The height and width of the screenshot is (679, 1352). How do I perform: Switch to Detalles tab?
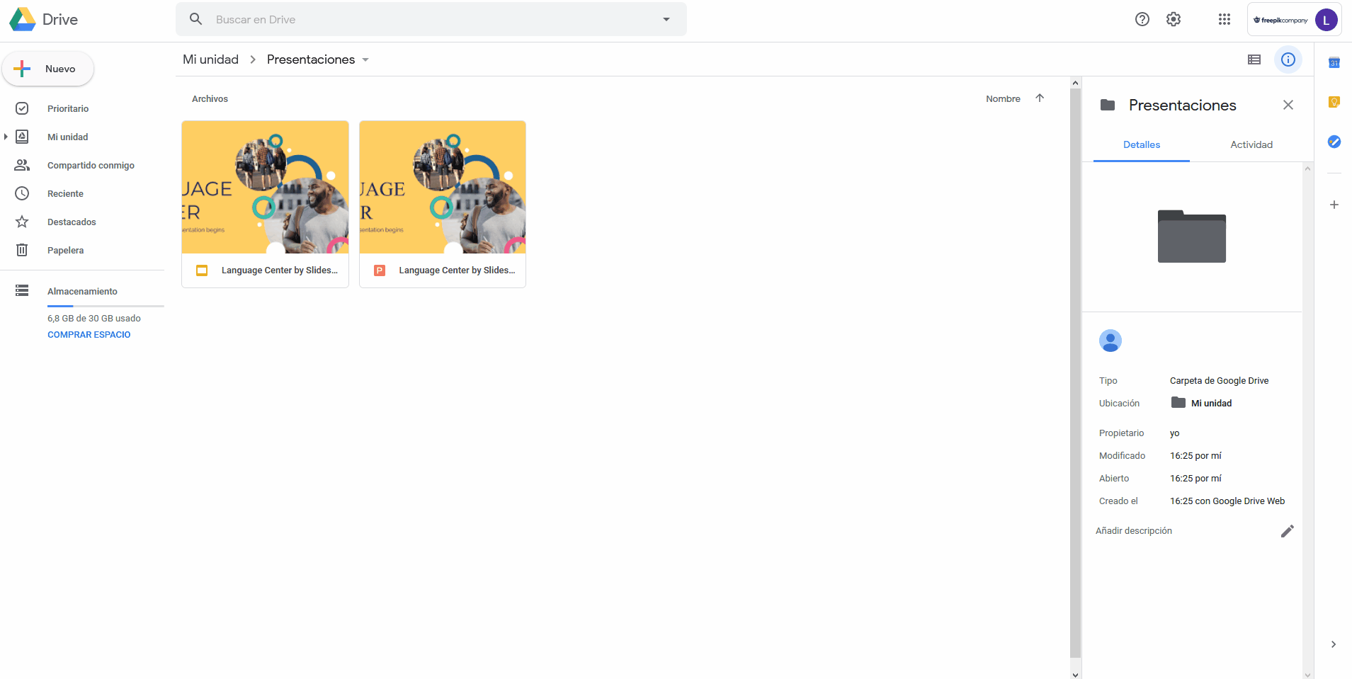coord(1142,144)
